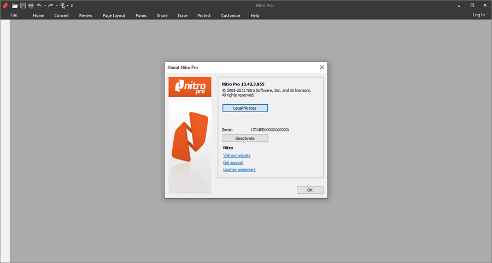The width and height of the screenshot is (492, 263).
Task: Expand the Undo history dropdown arrow
Action: point(45,5)
